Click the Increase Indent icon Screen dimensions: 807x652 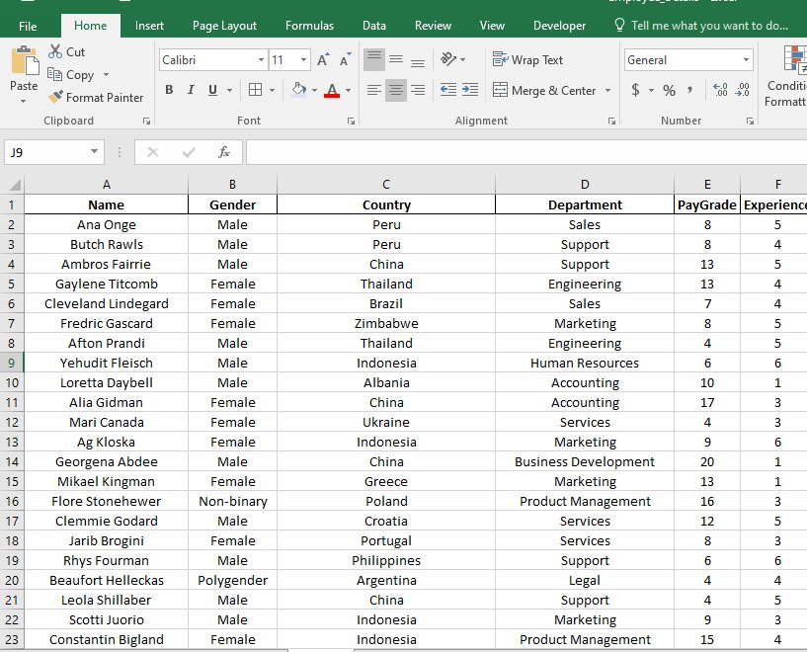click(x=469, y=90)
